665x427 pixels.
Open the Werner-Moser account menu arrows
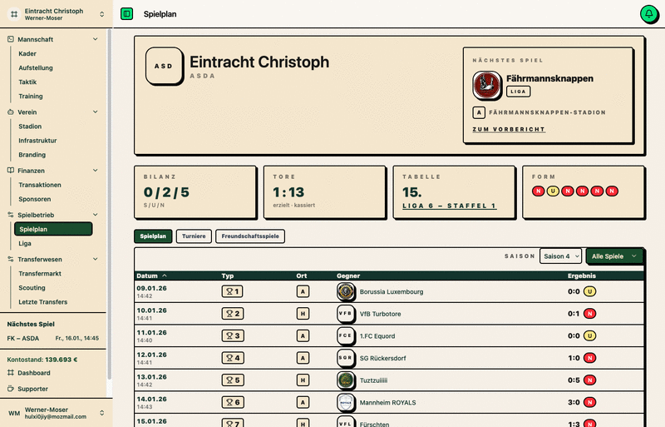[101, 413]
